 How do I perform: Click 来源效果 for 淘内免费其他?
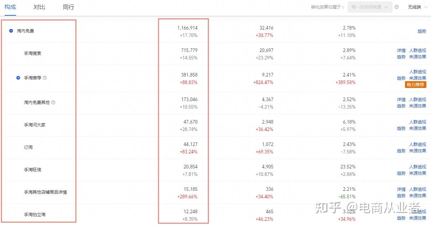417,106
